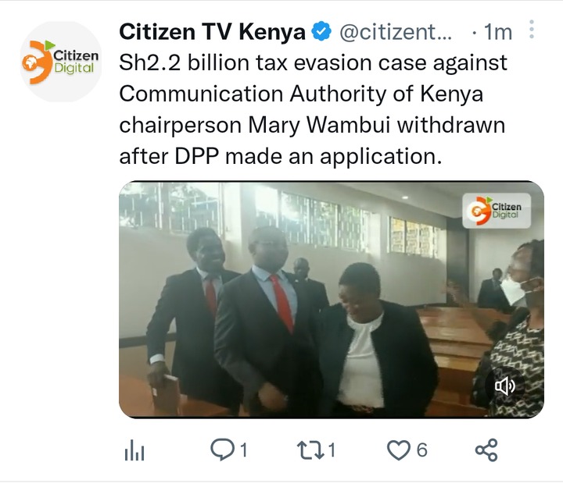Click the @citizent... handle
Image resolution: width=563 pixels, height=487 pixels.
coord(396,32)
